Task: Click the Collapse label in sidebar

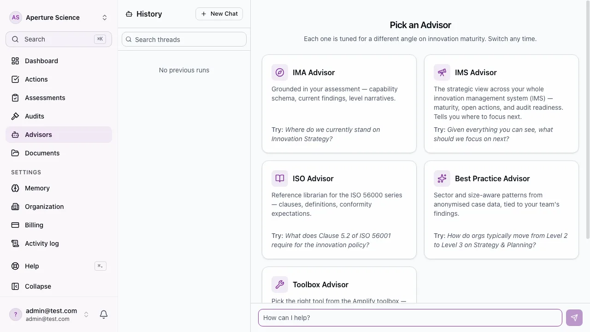Action: [38, 286]
